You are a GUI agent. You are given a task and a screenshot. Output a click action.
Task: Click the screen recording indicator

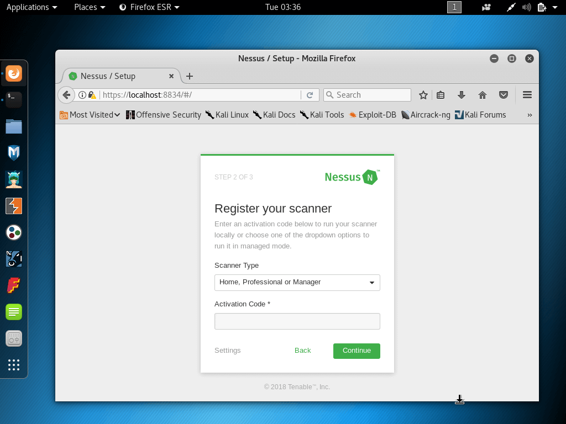tap(486, 7)
